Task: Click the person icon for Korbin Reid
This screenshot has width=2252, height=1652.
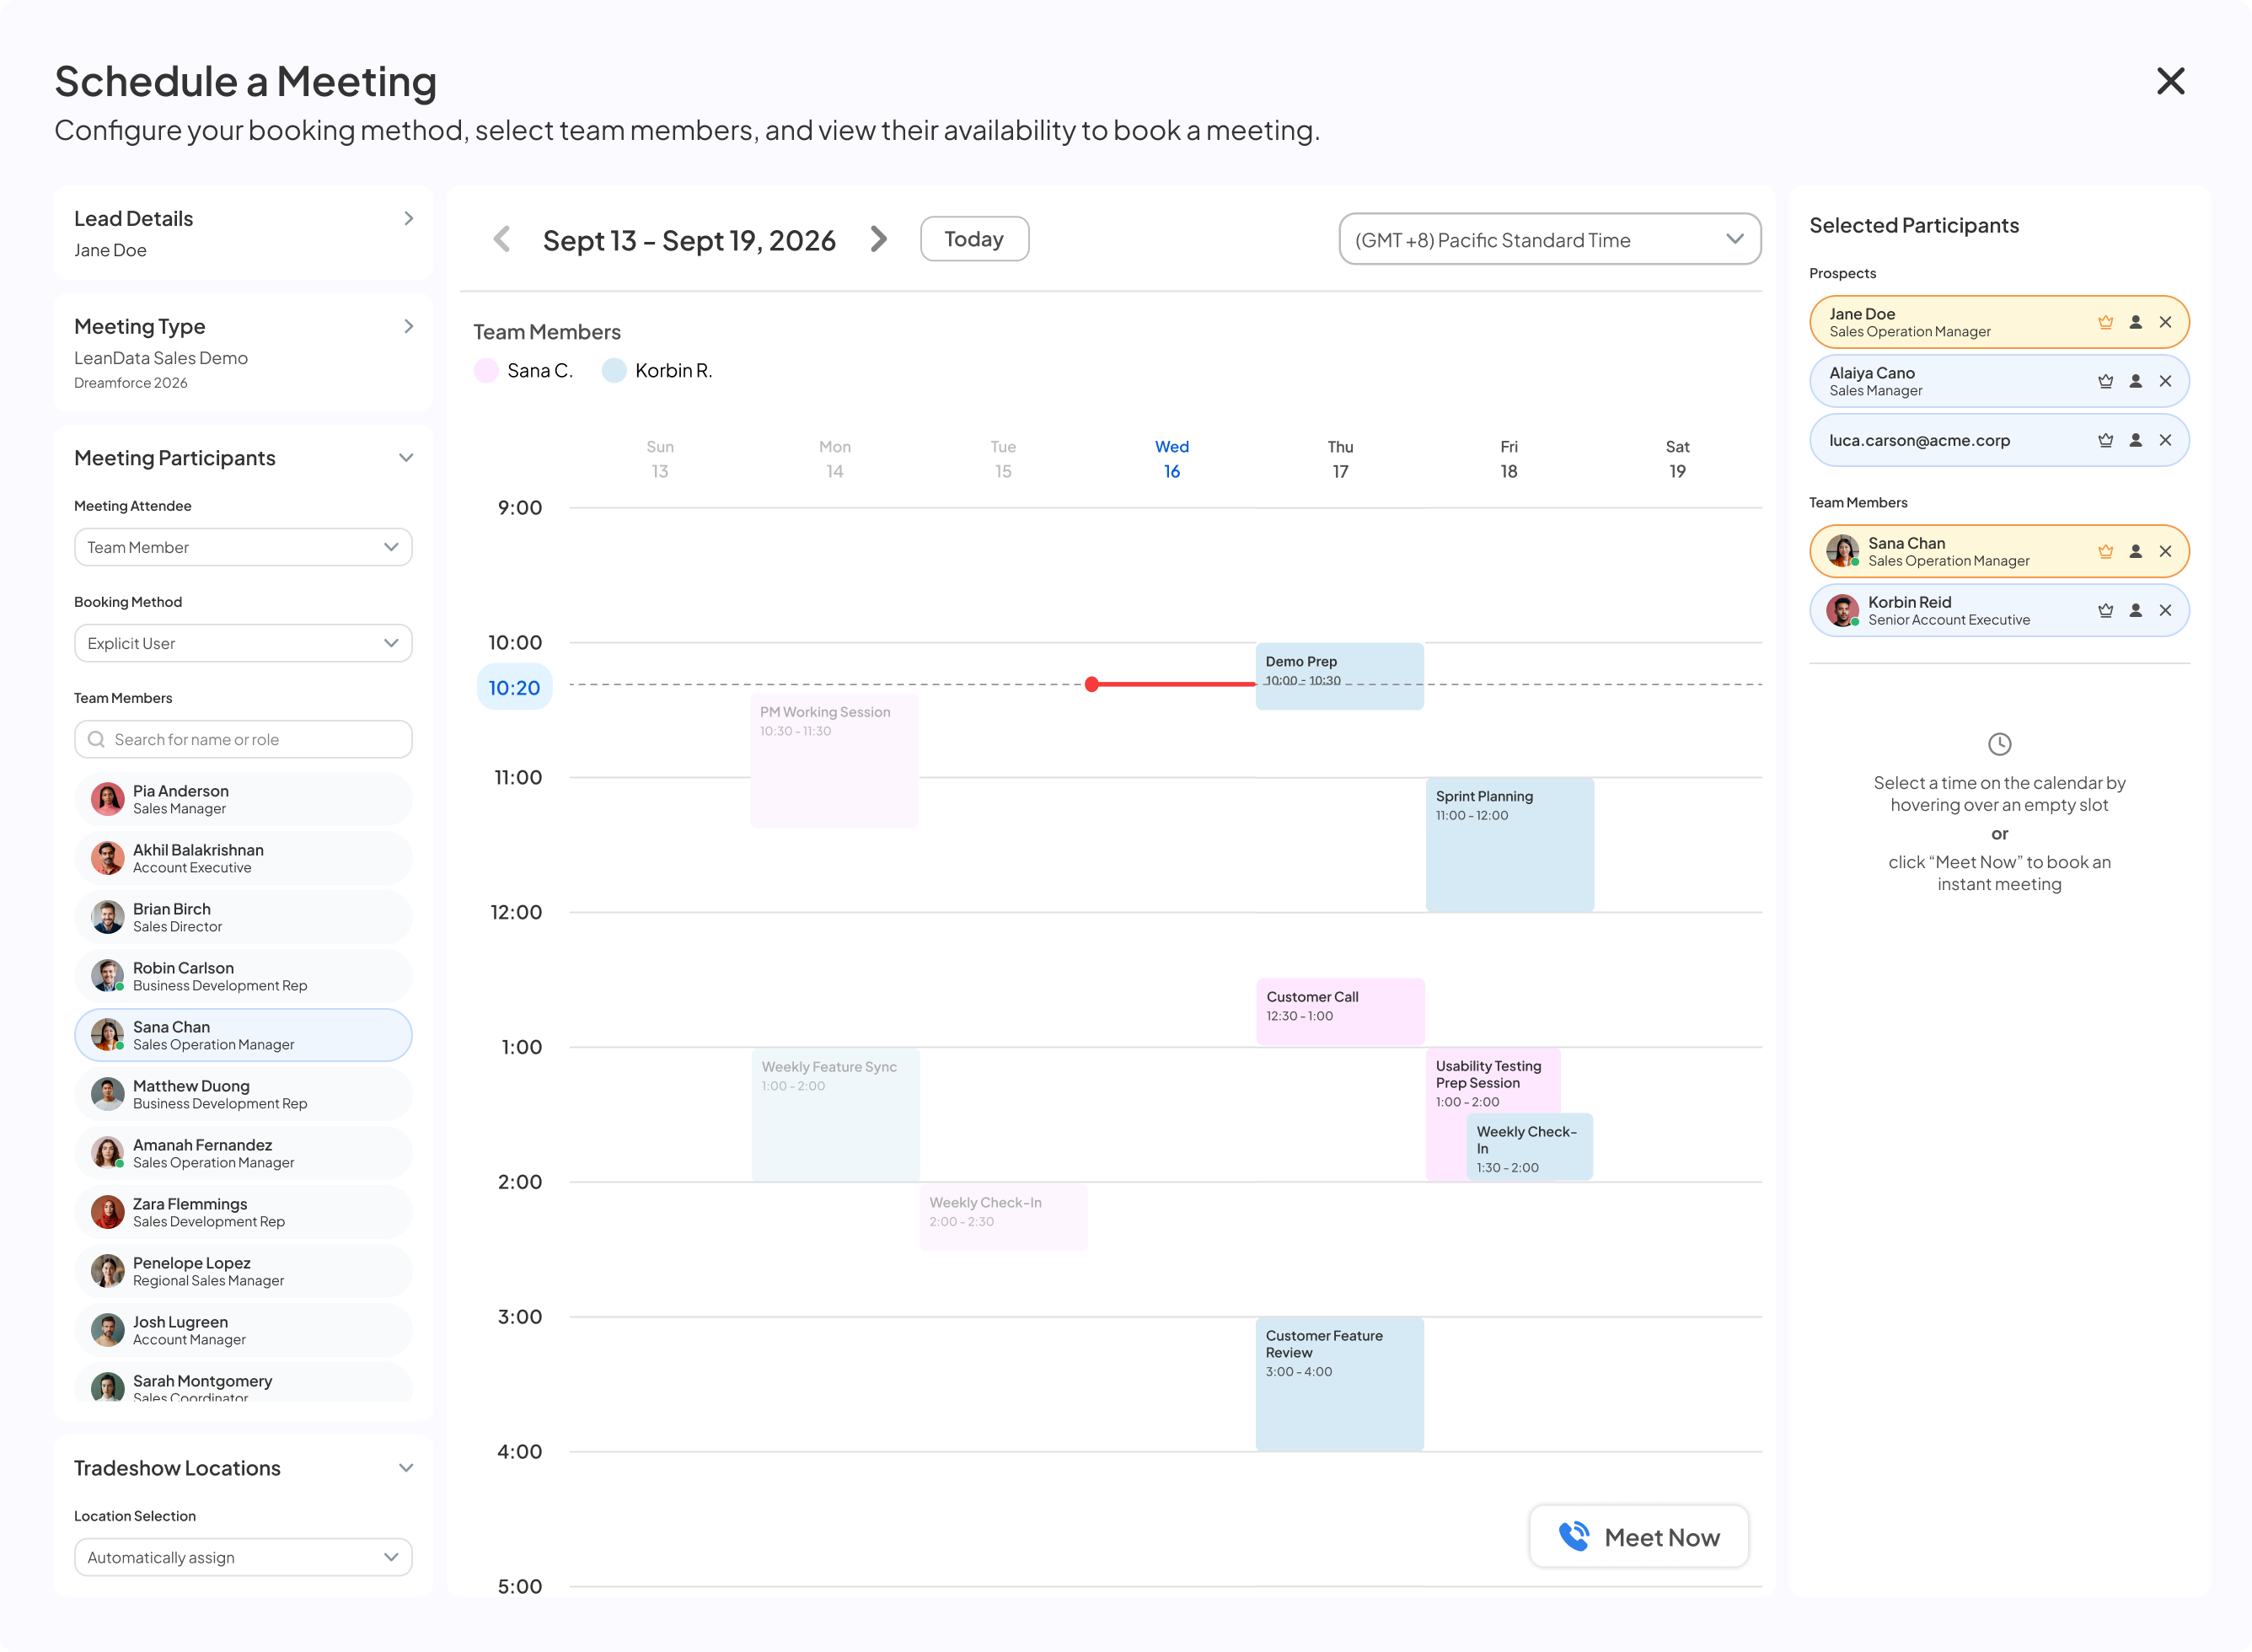Action: pyautogui.click(x=2135, y=610)
